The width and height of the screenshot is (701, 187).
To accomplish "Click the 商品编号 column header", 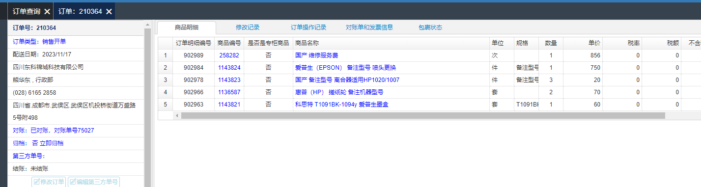I will 229,43.
